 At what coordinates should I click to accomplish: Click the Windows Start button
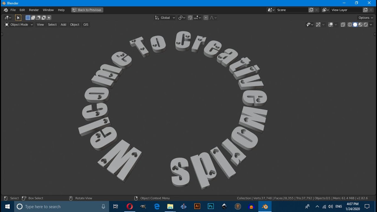(x=7, y=207)
